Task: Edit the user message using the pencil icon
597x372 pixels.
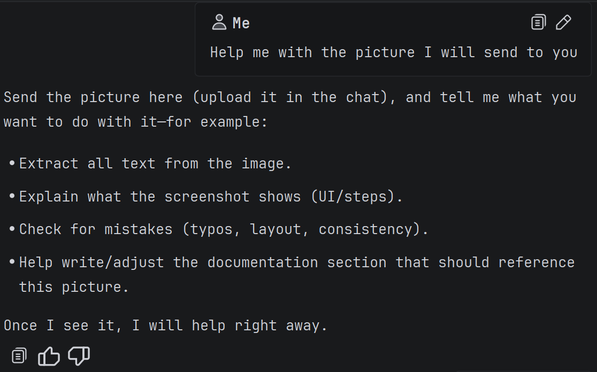Action: click(563, 22)
